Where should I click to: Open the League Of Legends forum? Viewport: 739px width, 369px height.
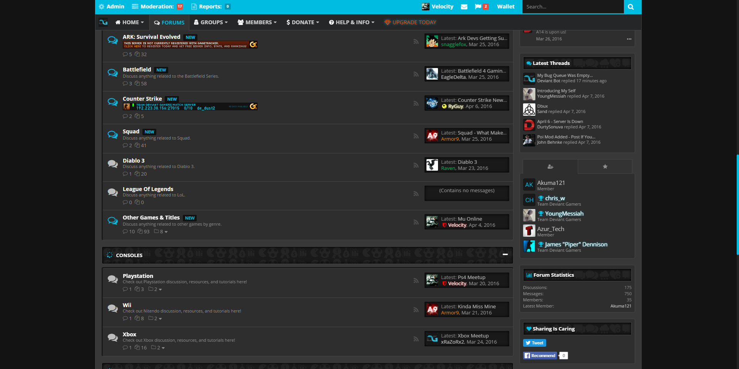click(x=148, y=189)
